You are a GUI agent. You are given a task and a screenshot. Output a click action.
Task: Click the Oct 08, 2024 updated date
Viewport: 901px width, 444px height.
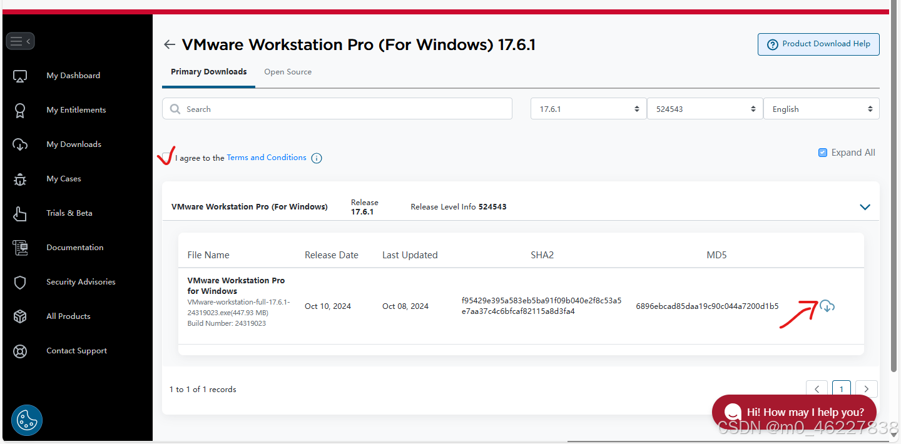coord(405,306)
